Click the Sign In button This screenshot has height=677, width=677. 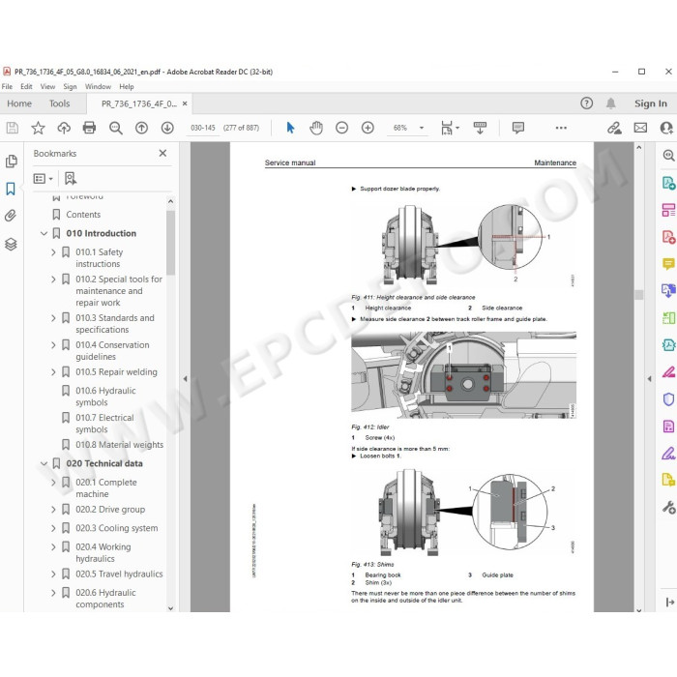651,103
